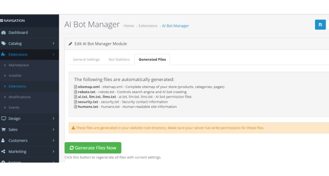Click the Customers person icon
The width and height of the screenshot is (329, 176).
pos(3,140)
